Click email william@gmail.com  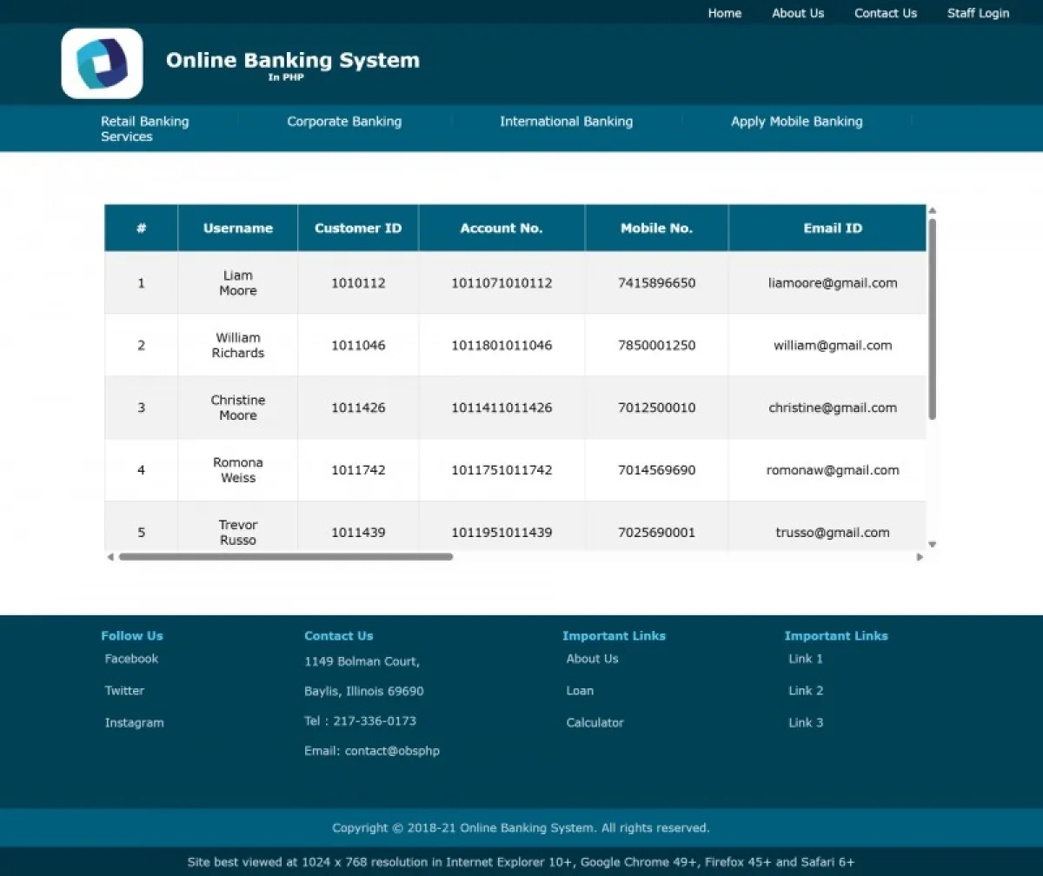coord(833,346)
